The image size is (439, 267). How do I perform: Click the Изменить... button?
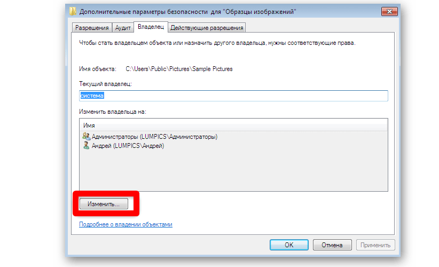104,204
